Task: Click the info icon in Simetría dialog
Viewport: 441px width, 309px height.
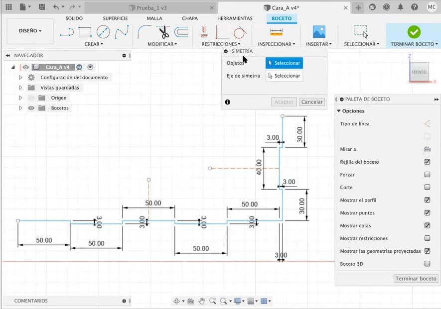Action: click(228, 102)
